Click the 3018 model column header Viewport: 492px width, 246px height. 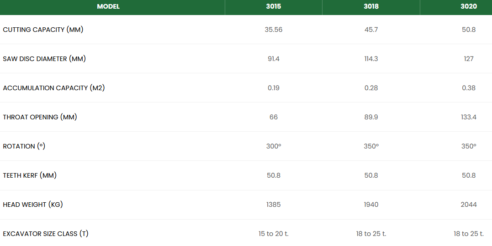coord(371,6)
